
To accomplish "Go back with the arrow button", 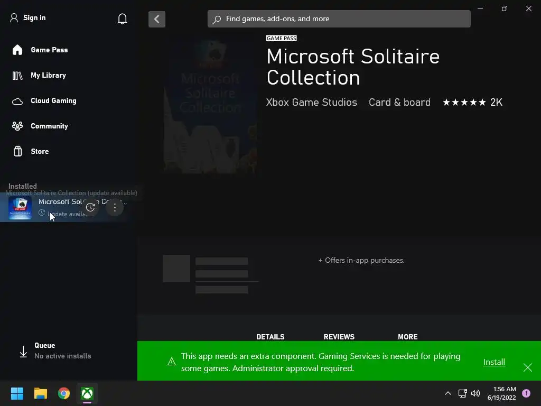I will tap(156, 19).
